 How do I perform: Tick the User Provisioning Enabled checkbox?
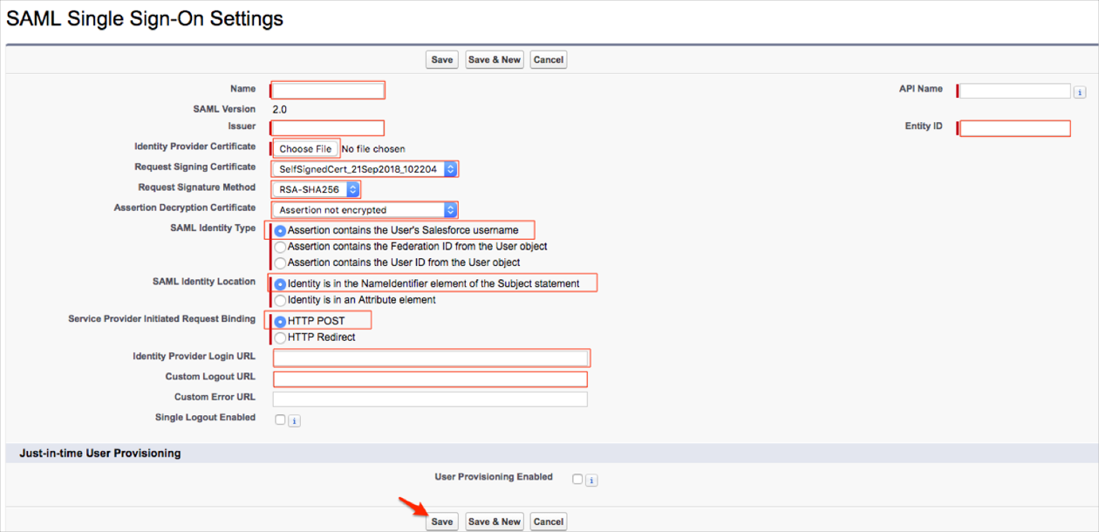point(577,479)
